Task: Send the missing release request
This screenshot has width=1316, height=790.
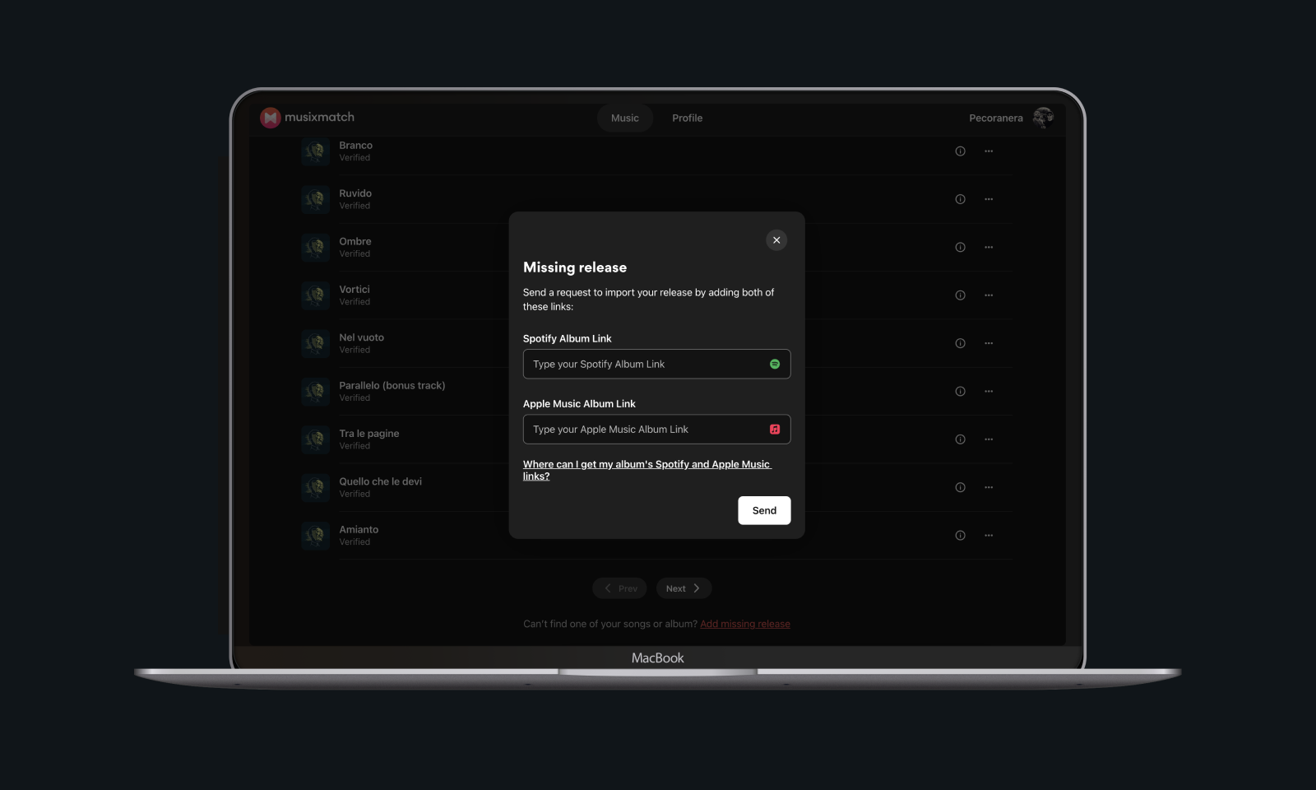Action: click(x=764, y=510)
